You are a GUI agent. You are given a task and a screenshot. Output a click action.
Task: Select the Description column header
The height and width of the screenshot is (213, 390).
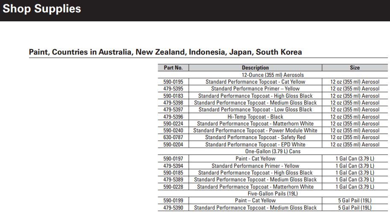[255, 67]
